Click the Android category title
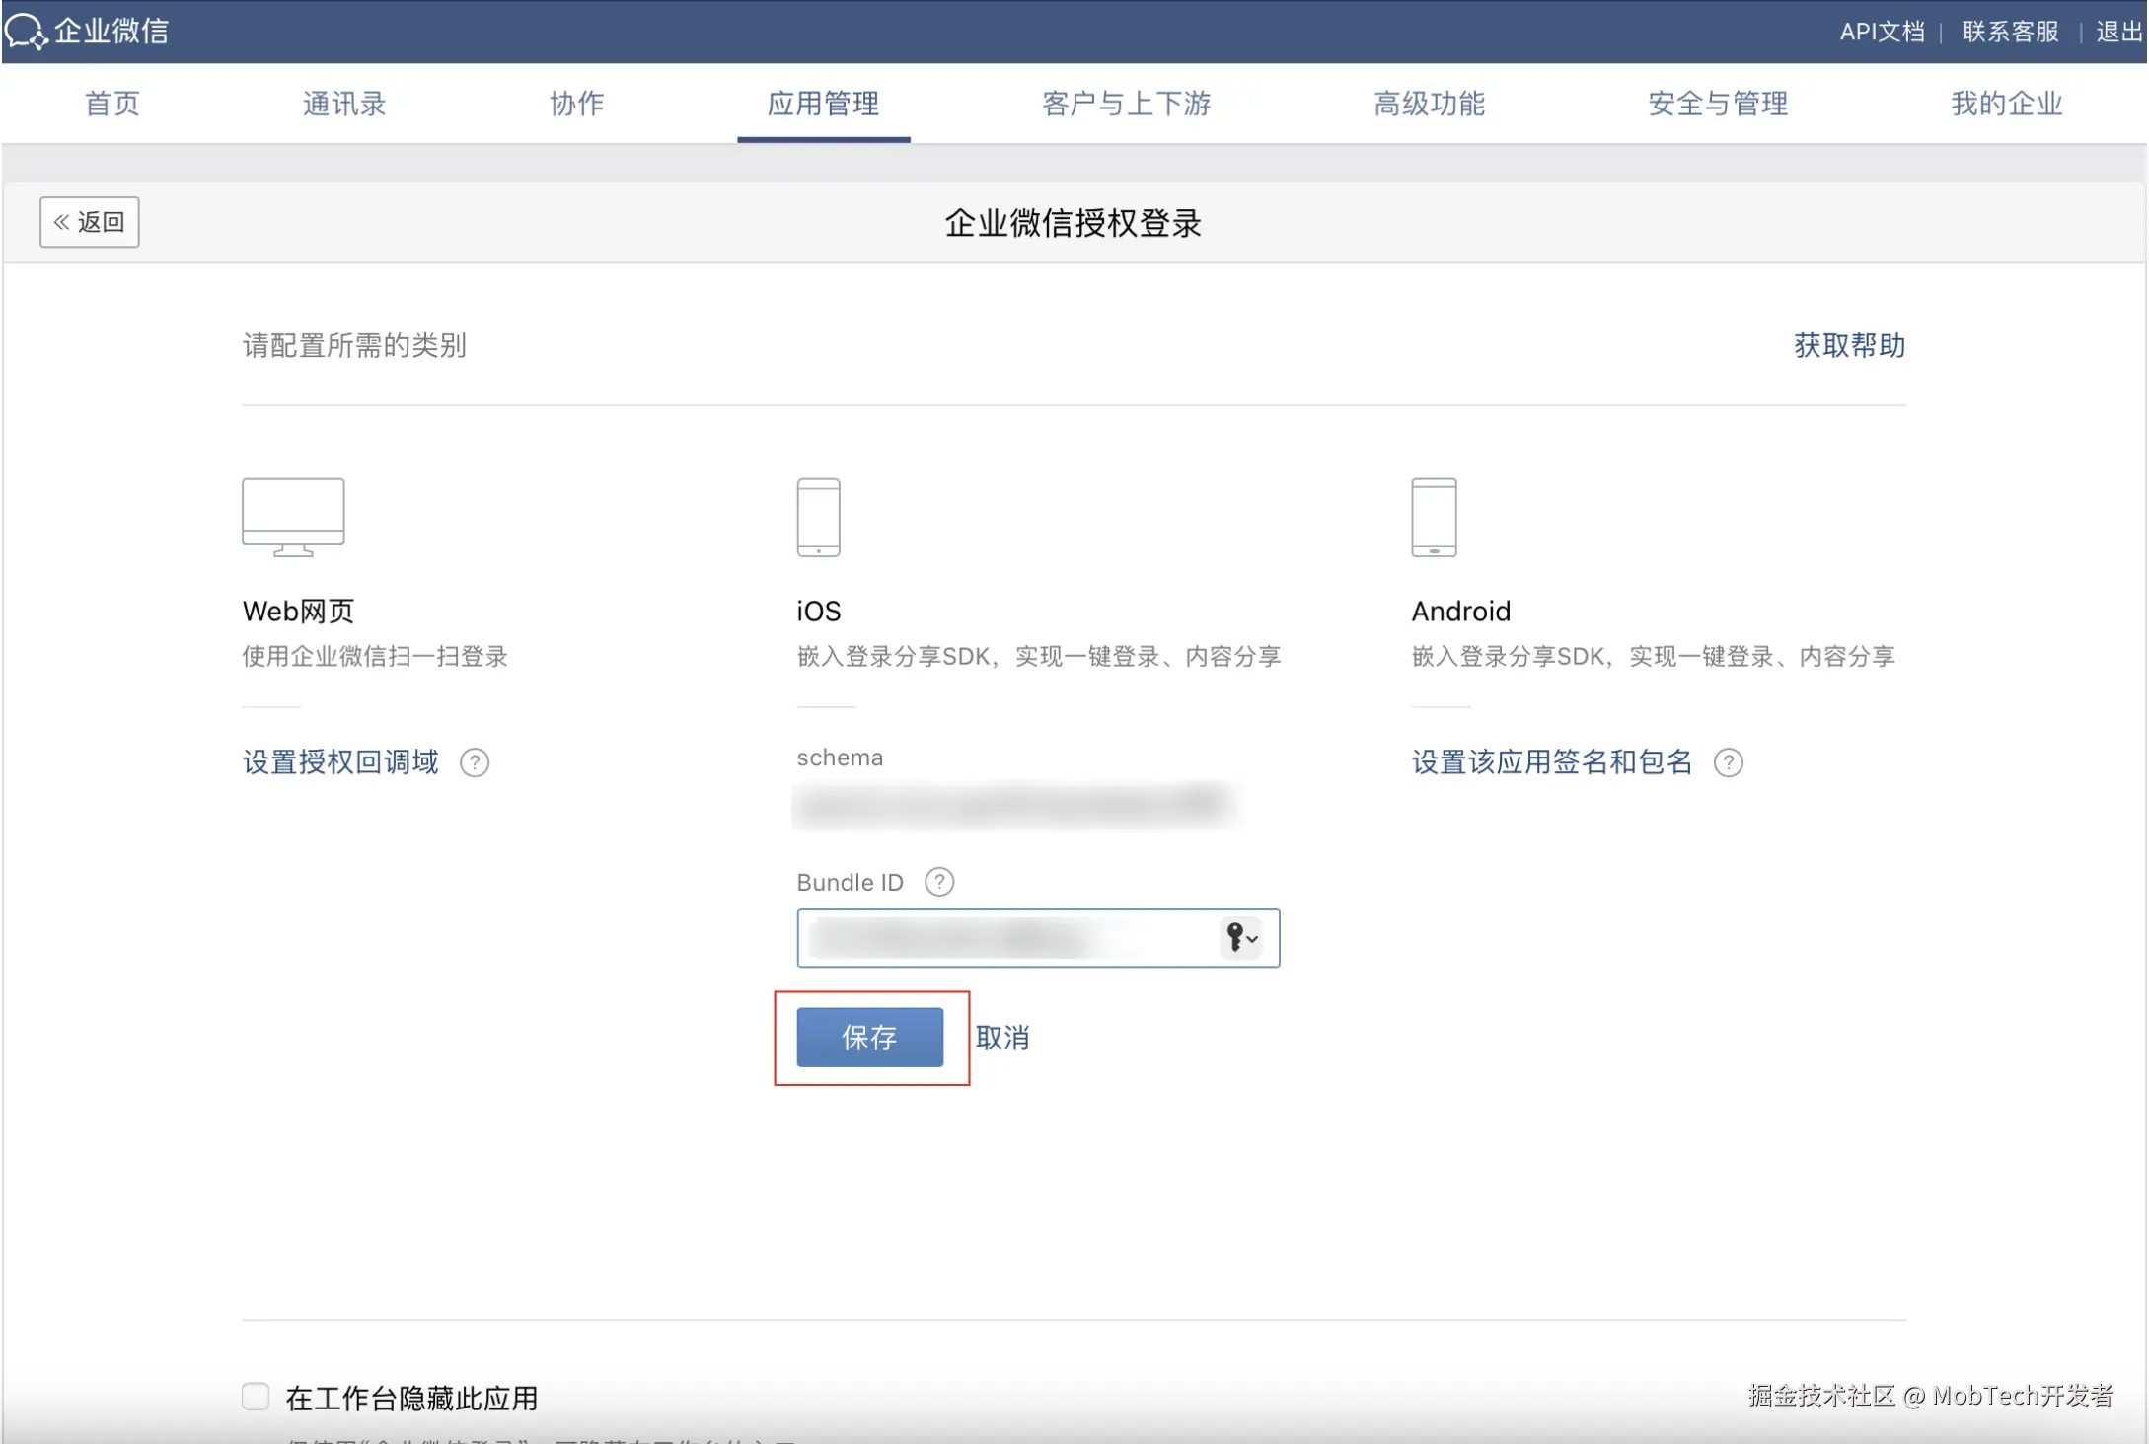 coord(1461,612)
